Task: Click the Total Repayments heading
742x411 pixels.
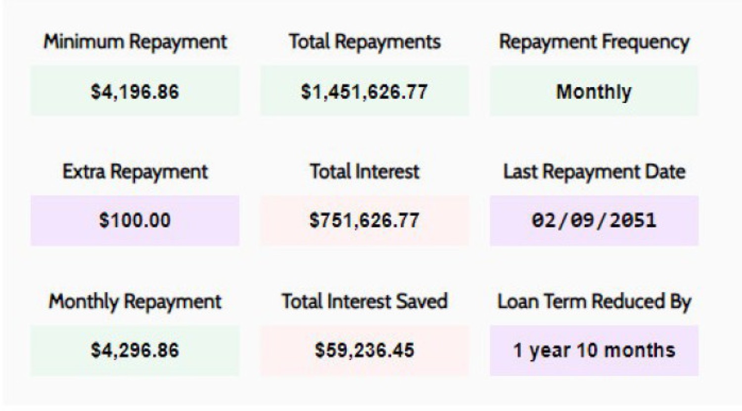Action: [x=365, y=42]
